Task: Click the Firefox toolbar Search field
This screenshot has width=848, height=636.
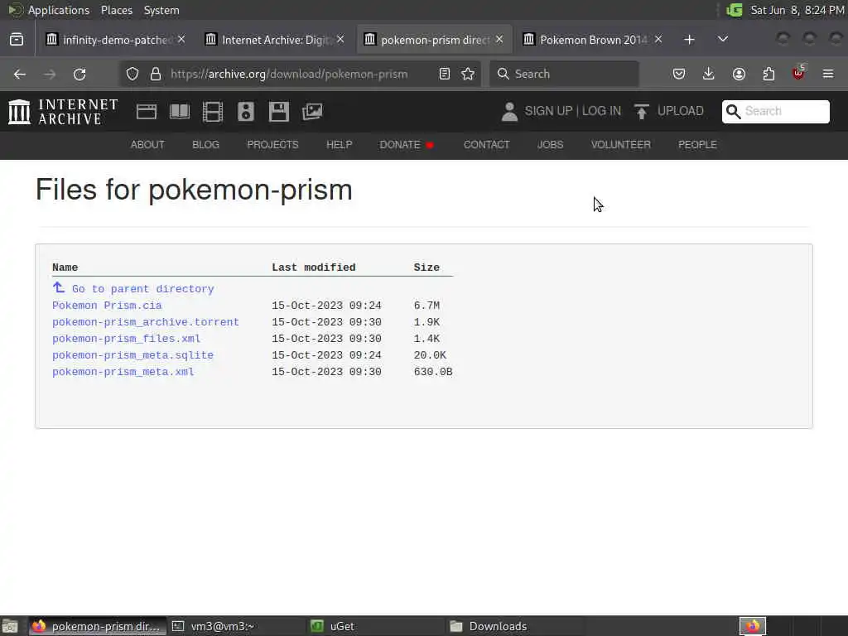Action: [x=564, y=74]
